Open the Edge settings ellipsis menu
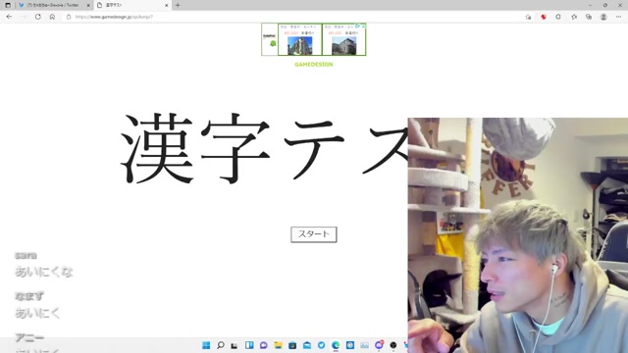 click(x=618, y=17)
